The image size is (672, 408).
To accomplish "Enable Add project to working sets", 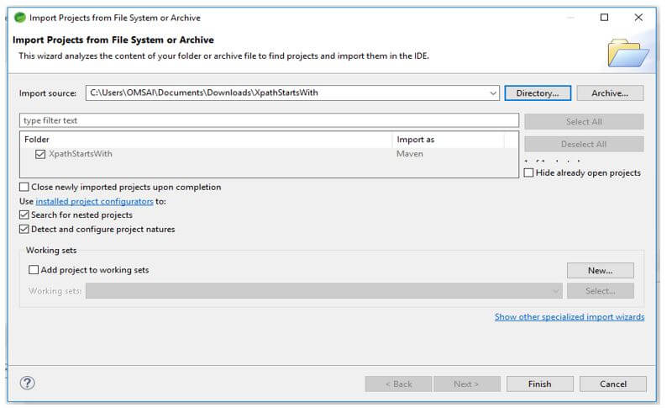I will click(x=34, y=270).
